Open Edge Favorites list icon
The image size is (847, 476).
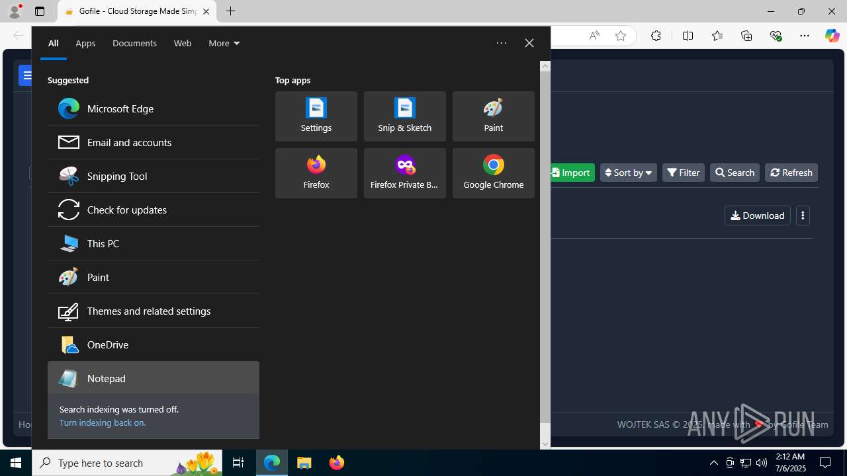[x=717, y=36]
